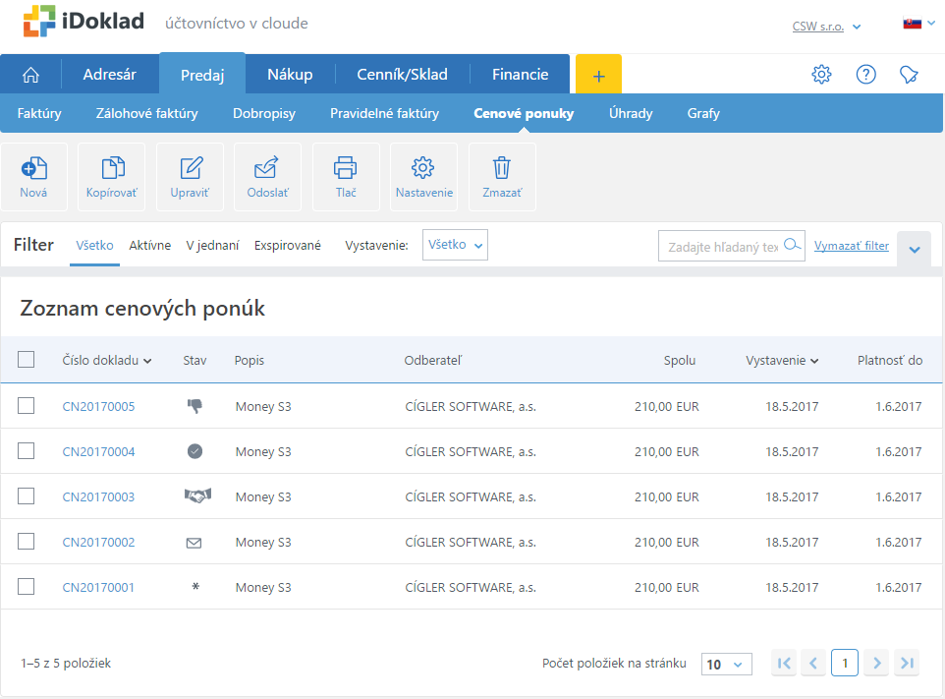Open the help question mark icon
Viewport: 945px width, 699px height.
pos(865,75)
